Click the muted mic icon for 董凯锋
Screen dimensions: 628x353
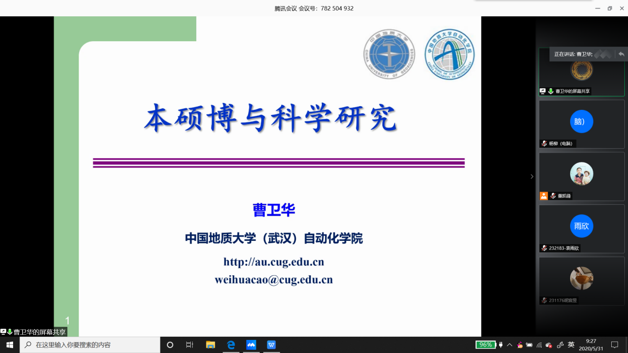coord(553,196)
